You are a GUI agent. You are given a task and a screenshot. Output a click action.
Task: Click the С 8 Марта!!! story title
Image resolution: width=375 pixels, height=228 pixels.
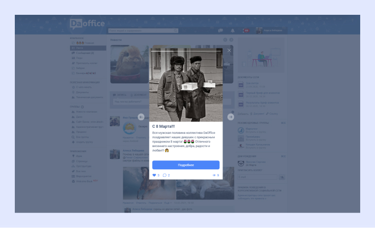pos(163,126)
